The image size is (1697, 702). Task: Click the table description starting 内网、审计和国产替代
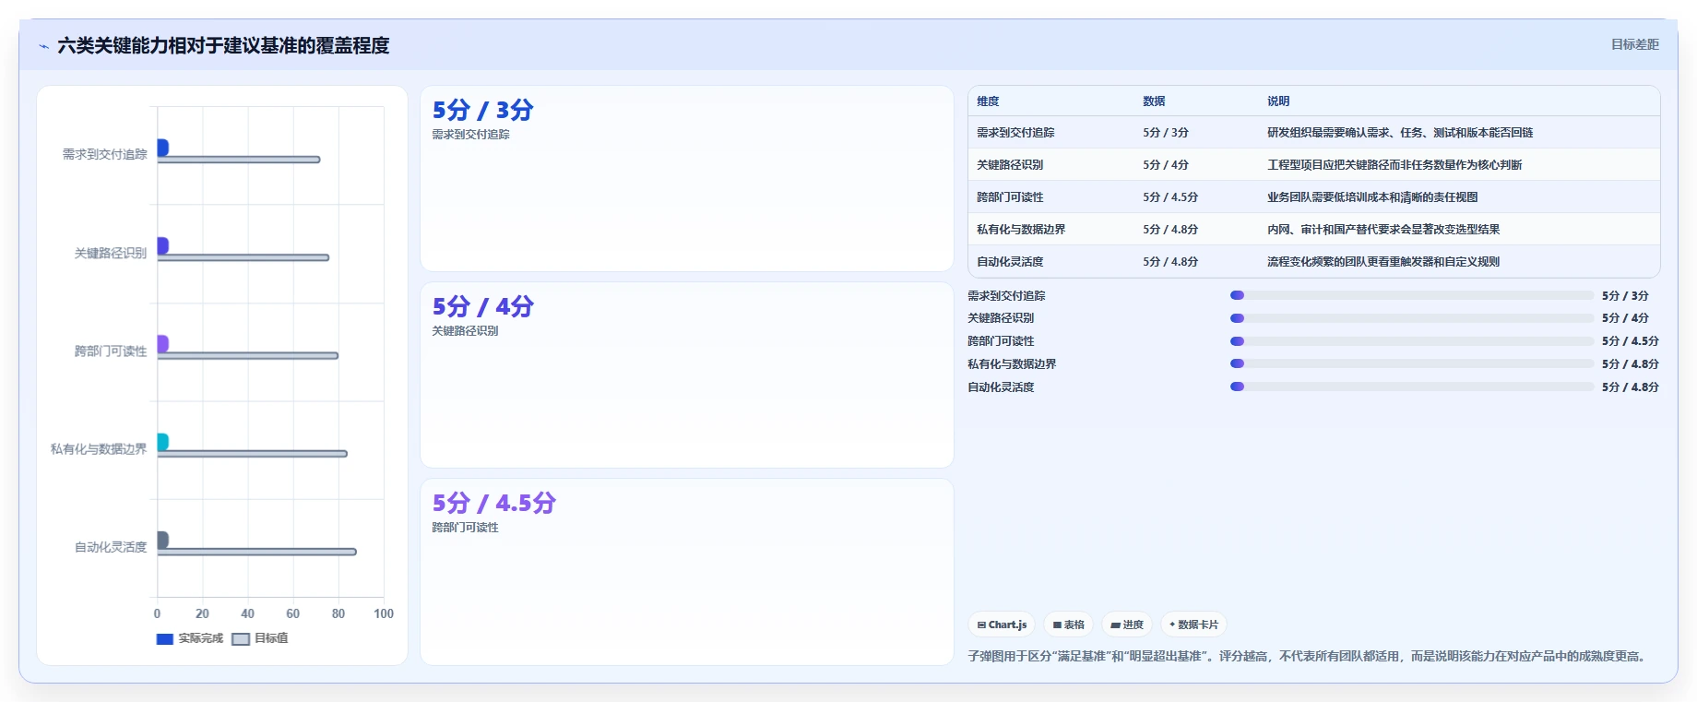(x=1383, y=230)
